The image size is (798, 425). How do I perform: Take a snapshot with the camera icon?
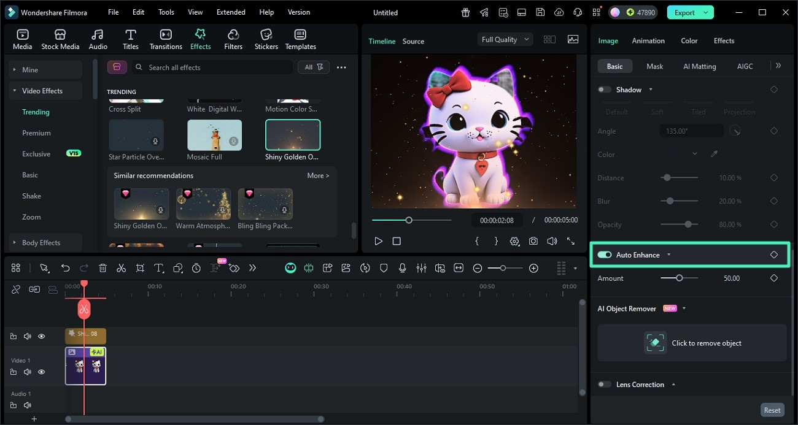click(533, 241)
